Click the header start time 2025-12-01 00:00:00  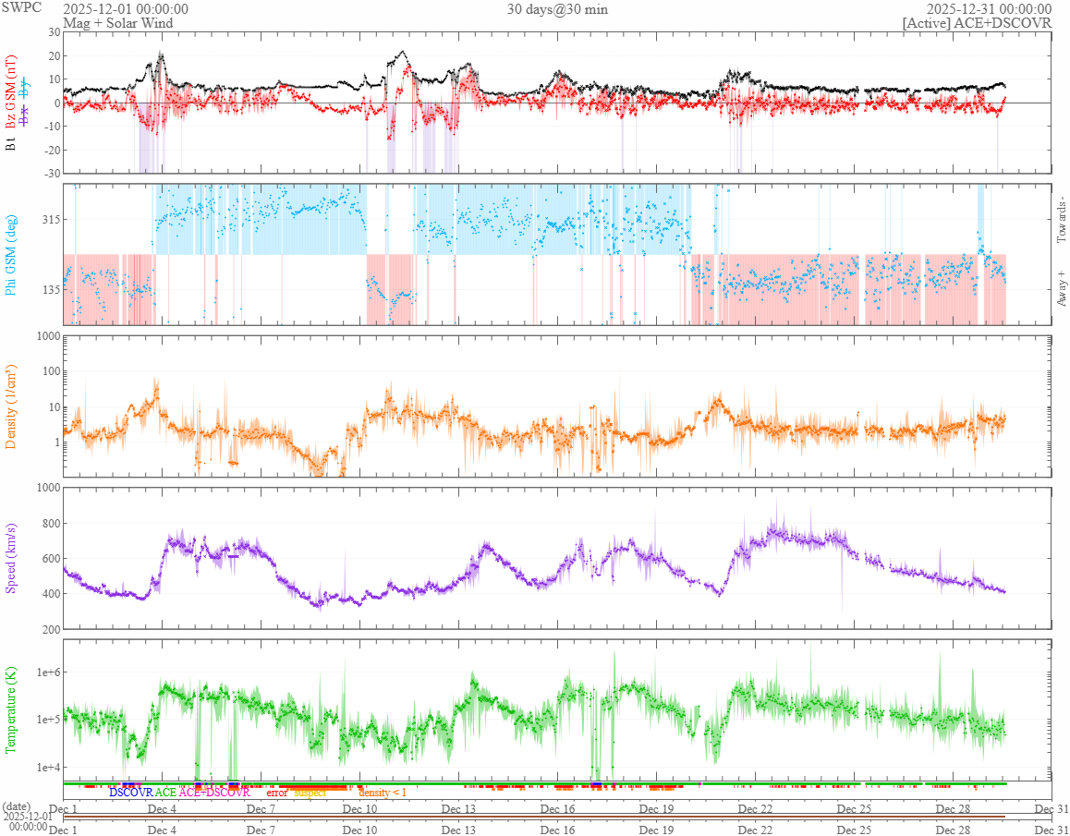[x=126, y=9]
